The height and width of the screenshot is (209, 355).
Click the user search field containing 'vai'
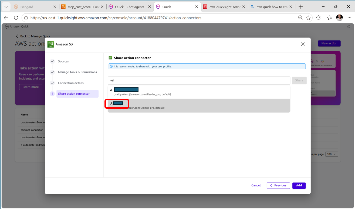(x=199, y=80)
